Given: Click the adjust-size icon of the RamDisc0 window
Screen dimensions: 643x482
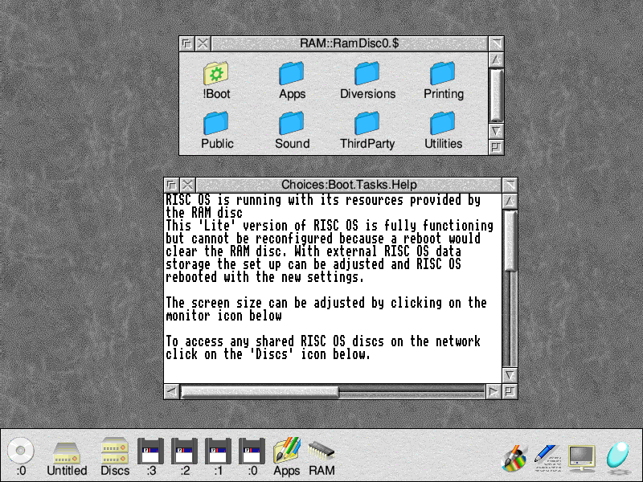Looking at the screenshot, I should 496,147.
